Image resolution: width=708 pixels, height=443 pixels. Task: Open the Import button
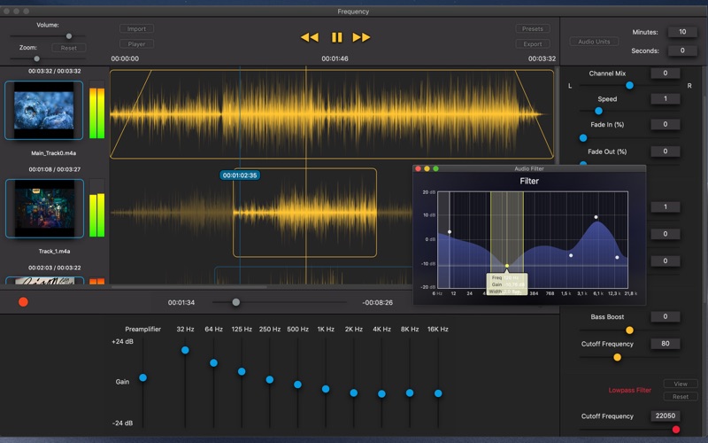[136, 28]
